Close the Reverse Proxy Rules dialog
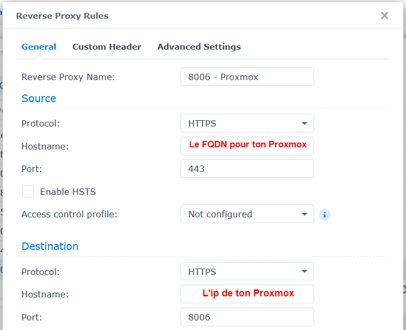 tap(384, 15)
